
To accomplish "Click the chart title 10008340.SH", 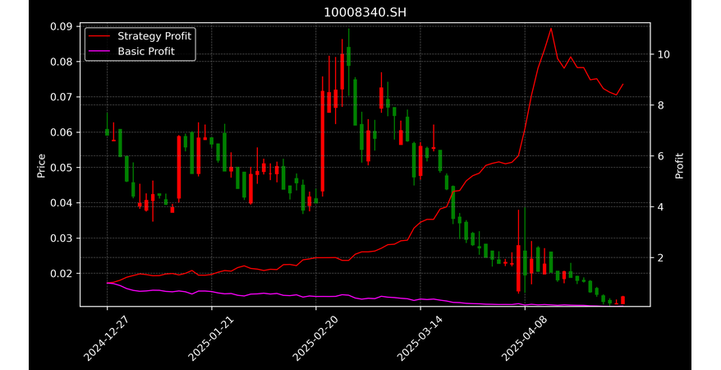I will [365, 12].
